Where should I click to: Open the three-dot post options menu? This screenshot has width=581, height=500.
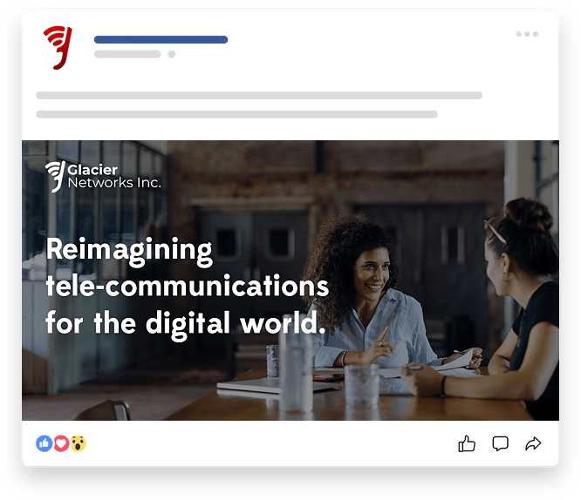[x=527, y=34]
